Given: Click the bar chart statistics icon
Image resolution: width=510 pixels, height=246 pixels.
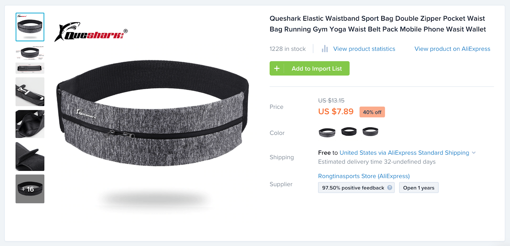Looking at the screenshot, I should click(x=325, y=49).
